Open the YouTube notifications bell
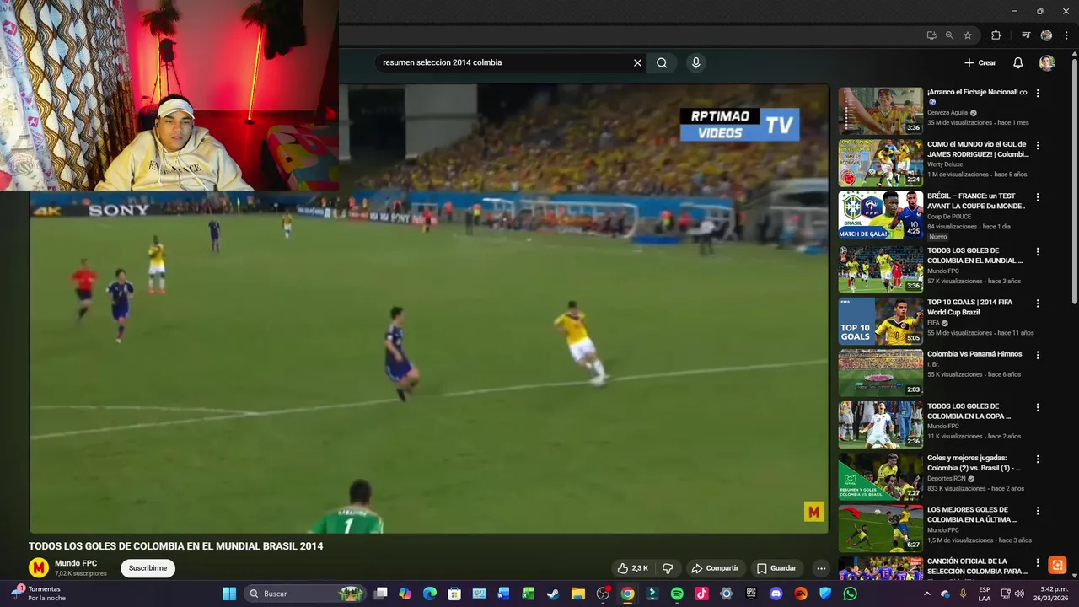1079x607 pixels. 1017,62
